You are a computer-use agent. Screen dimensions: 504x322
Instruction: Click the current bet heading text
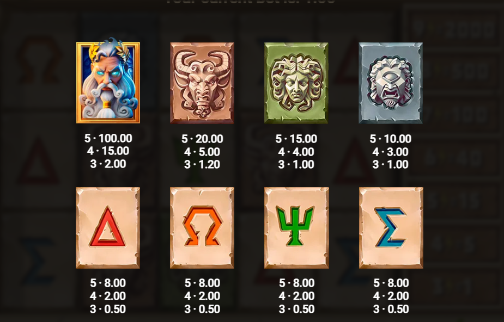point(251,2)
